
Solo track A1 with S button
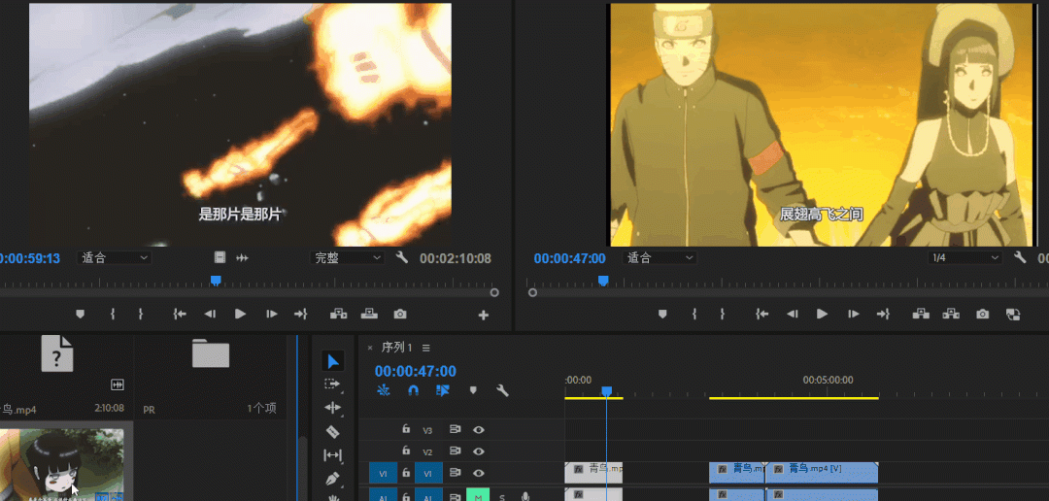(502, 497)
